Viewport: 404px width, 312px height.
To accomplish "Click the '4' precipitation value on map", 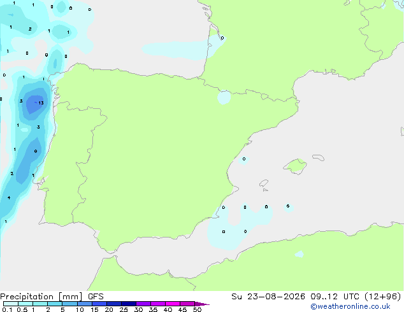I will tap(9, 197).
